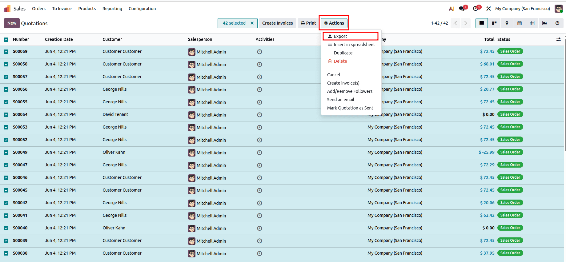This screenshot has width=566, height=262.
Task: Open activity clock for order S00054
Action: click(259, 115)
